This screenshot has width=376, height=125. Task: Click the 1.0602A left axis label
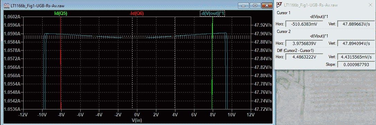12,17
